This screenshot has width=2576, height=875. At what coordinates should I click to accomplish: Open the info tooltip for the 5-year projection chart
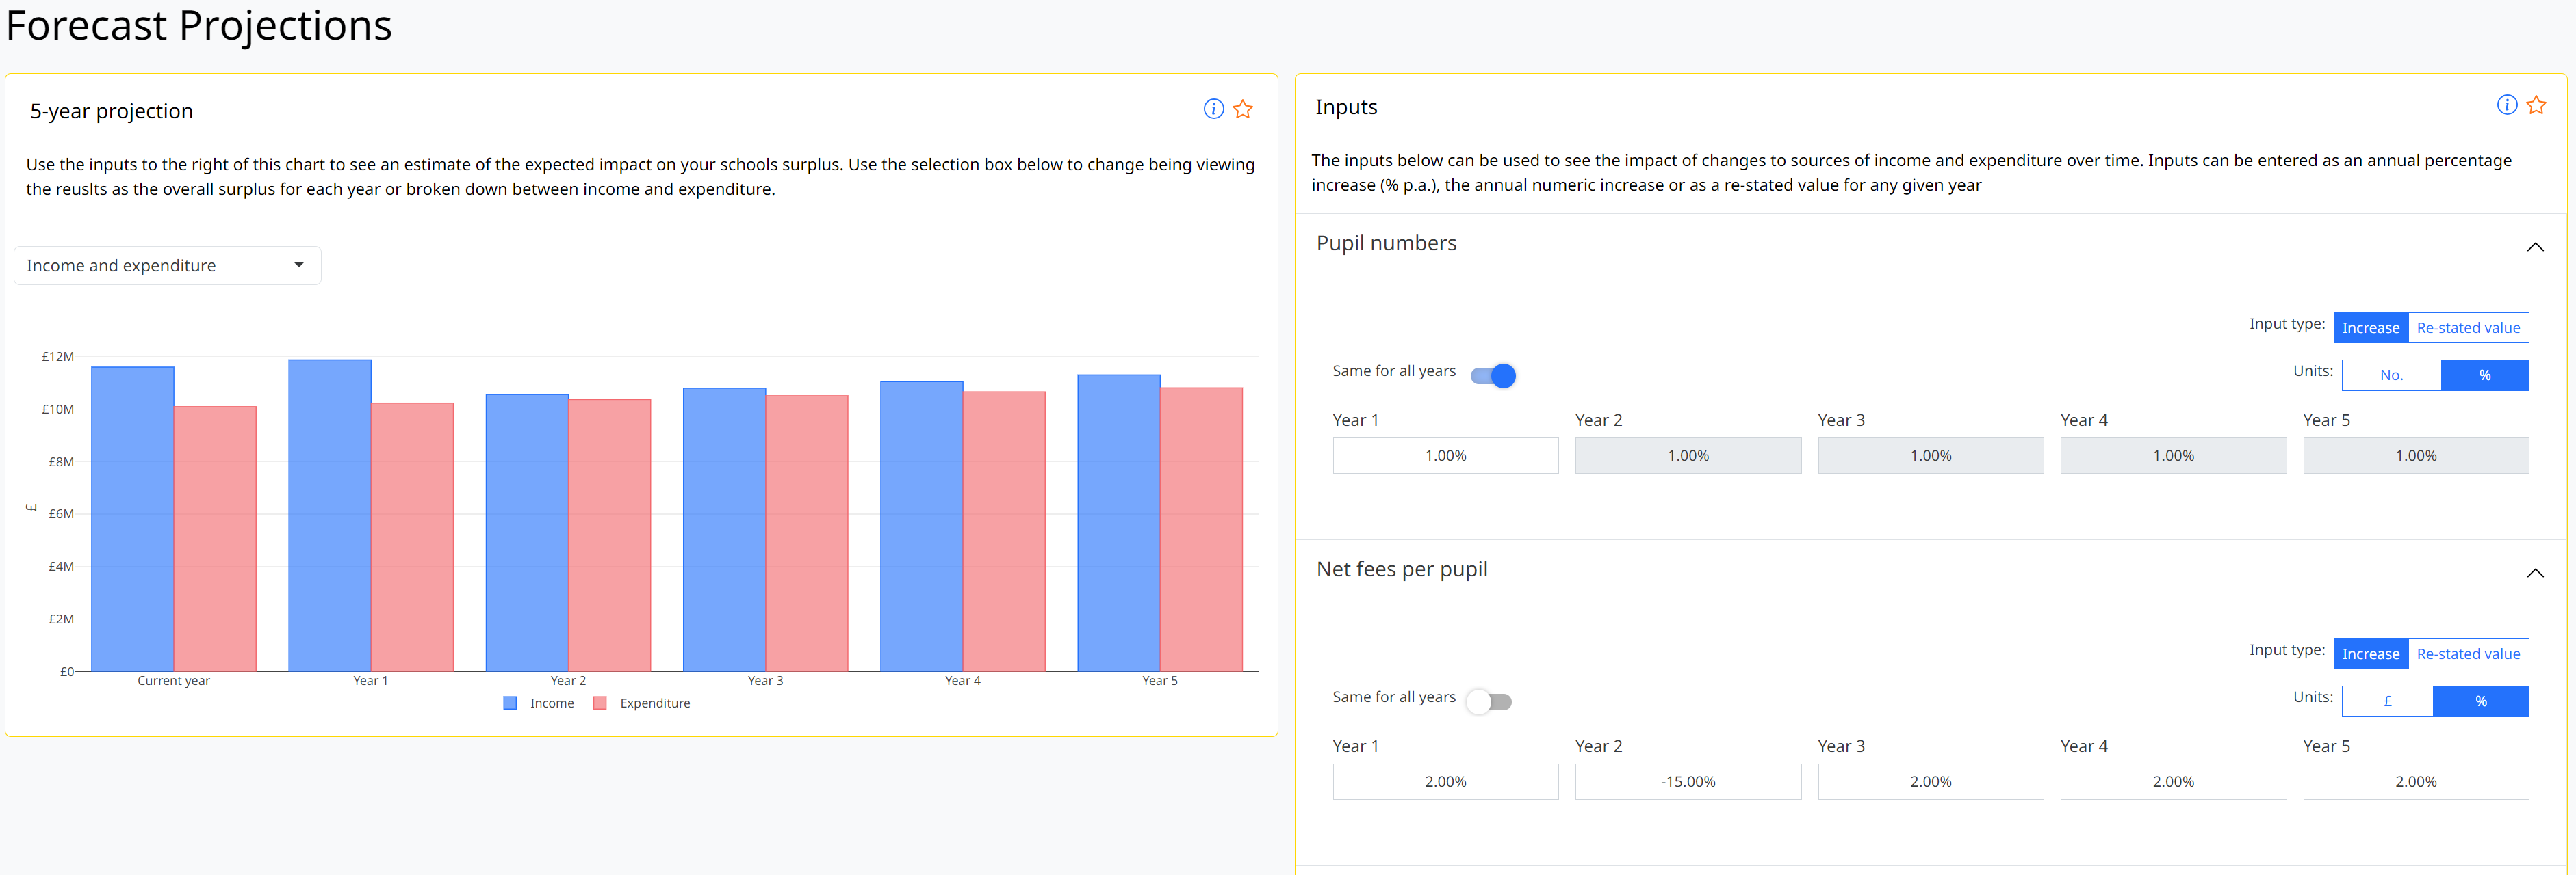pyautogui.click(x=1213, y=109)
